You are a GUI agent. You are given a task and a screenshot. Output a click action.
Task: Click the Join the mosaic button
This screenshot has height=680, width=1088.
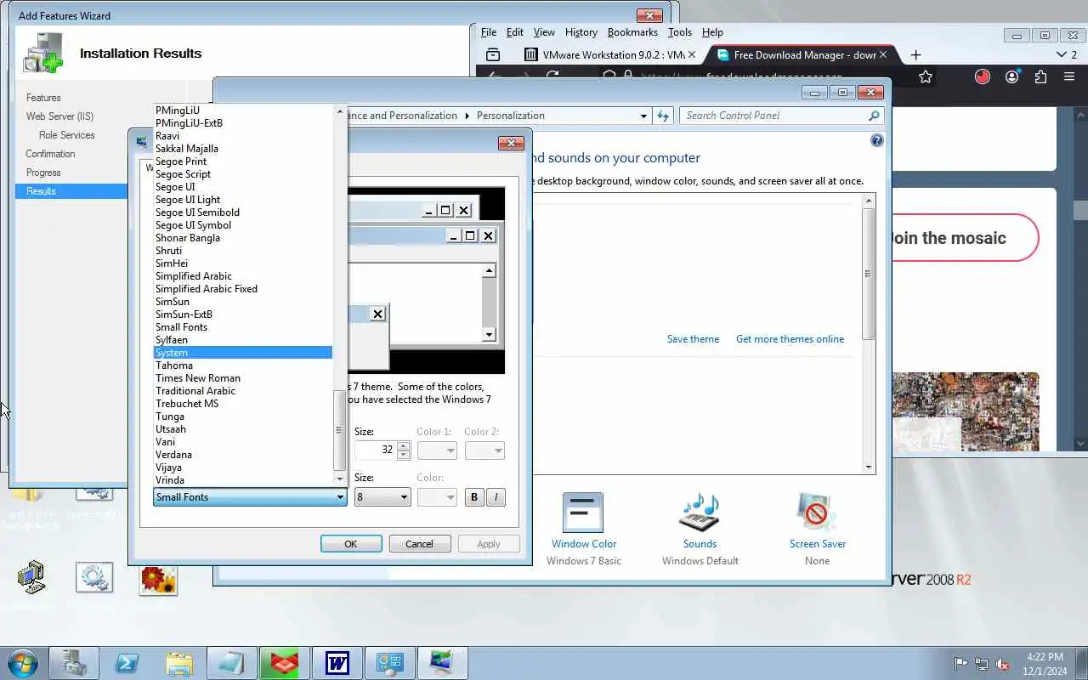click(960, 238)
